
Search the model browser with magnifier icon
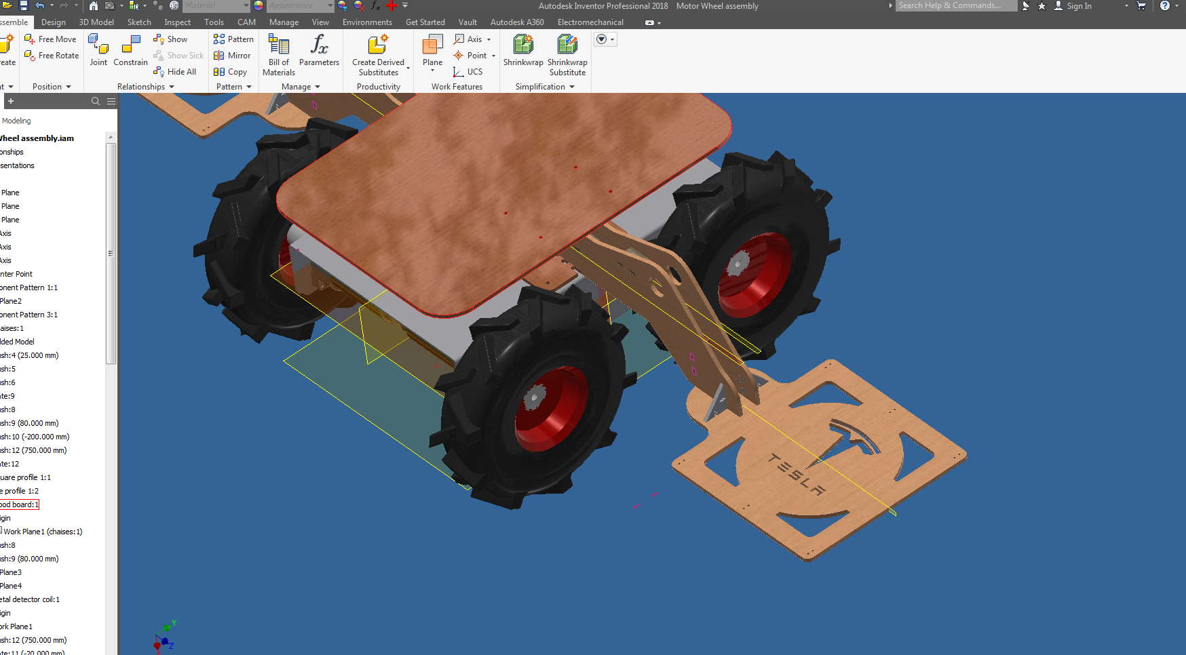(96, 101)
